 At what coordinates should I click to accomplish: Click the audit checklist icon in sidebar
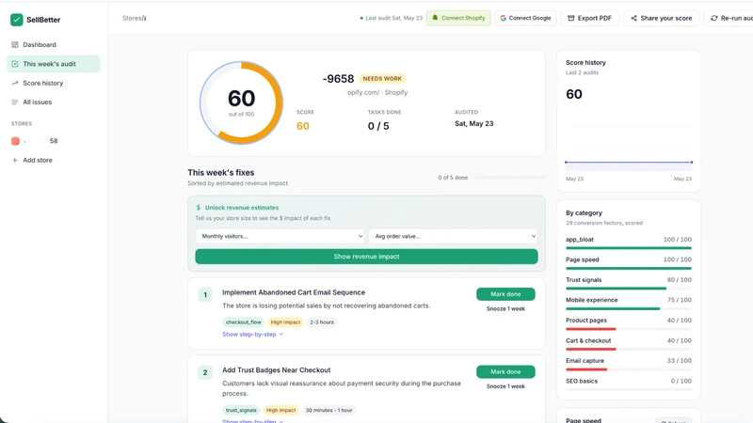point(15,64)
